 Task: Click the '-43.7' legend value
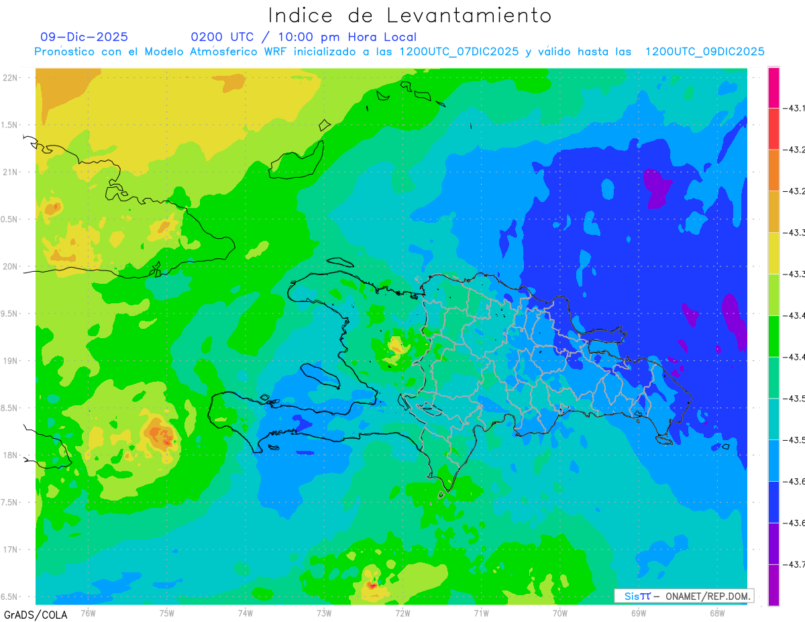[x=794, y=564]
